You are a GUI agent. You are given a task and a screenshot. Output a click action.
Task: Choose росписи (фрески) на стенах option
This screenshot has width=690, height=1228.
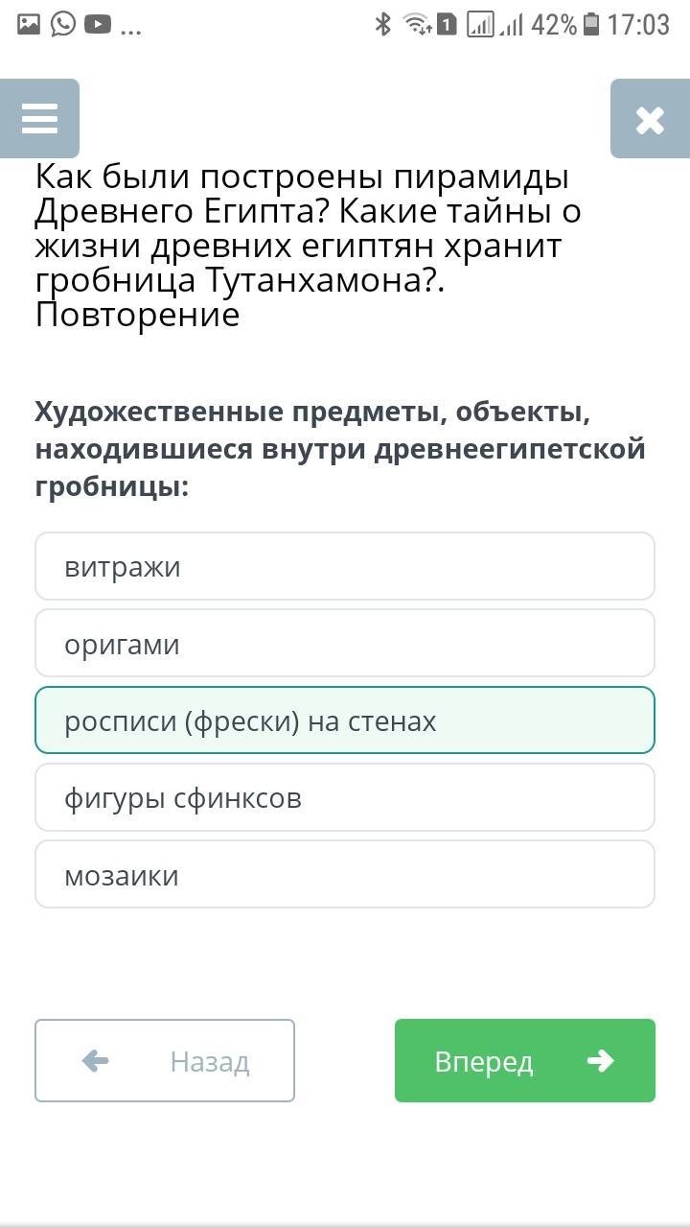pyautogui.click(x=345, y=720)
